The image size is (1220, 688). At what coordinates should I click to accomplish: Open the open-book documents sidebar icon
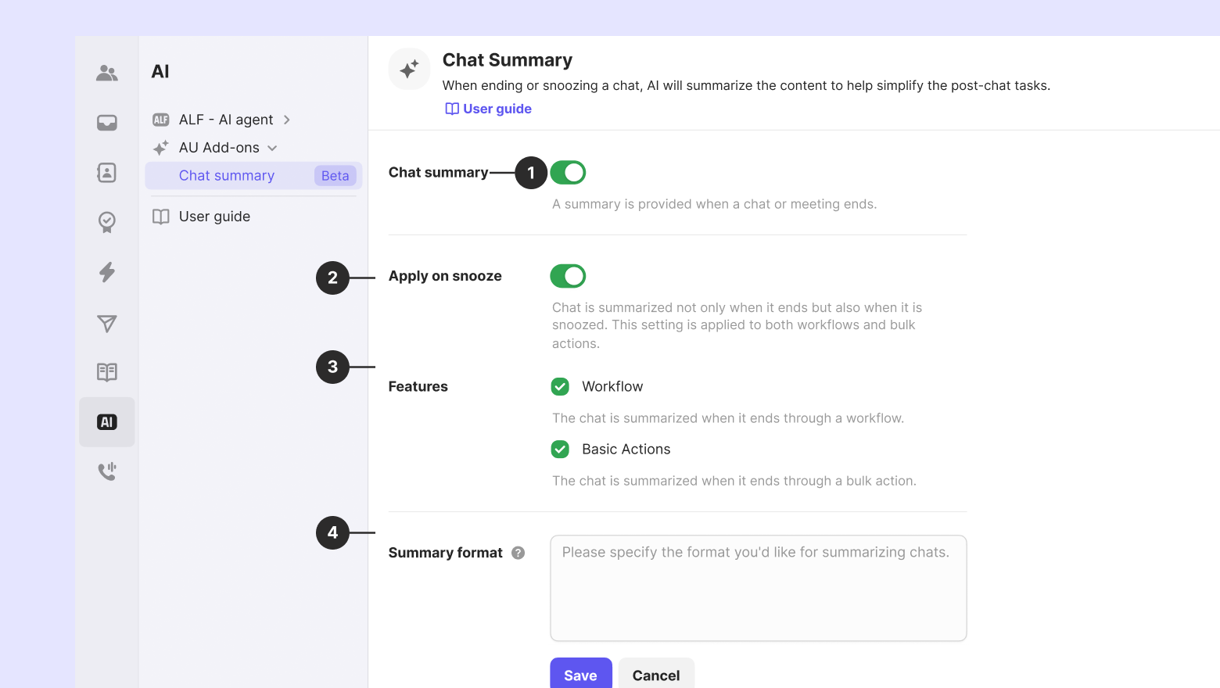[x=107, y=372]
